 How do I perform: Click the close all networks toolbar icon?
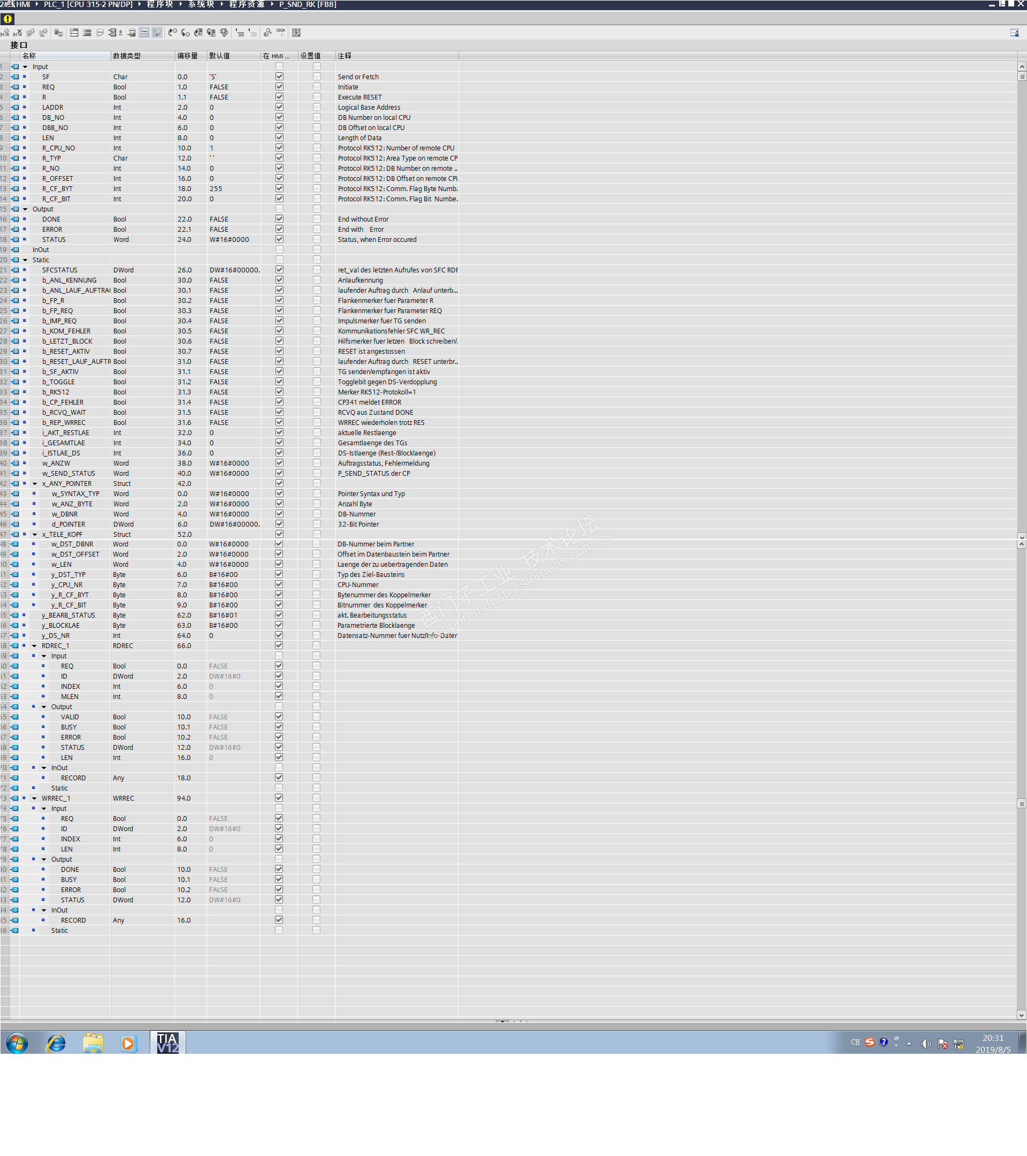coord(87,33)
